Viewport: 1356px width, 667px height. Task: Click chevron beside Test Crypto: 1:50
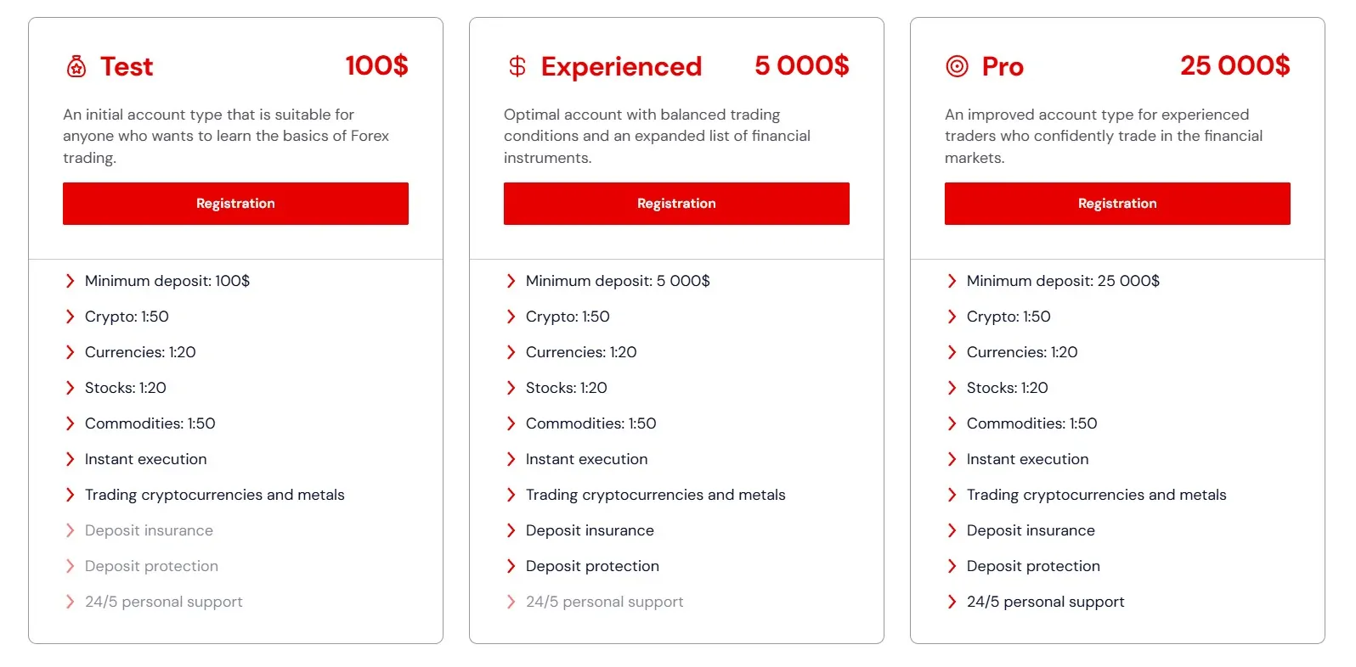pos(71,317)
